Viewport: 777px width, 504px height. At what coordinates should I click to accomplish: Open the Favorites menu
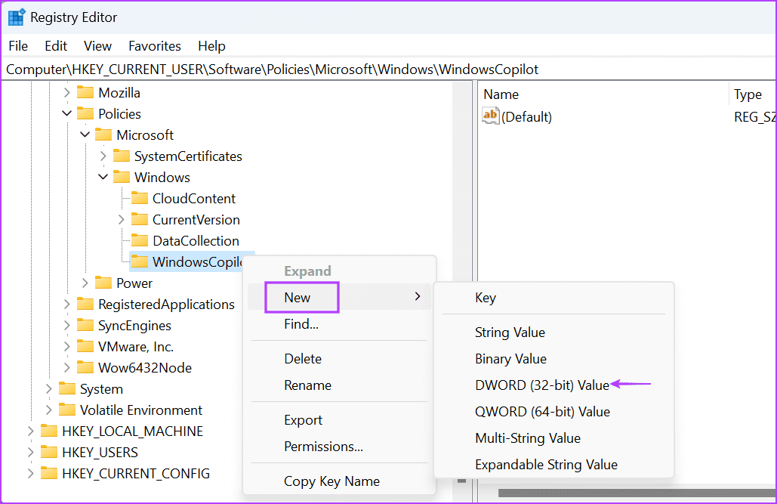coord(155,46)
